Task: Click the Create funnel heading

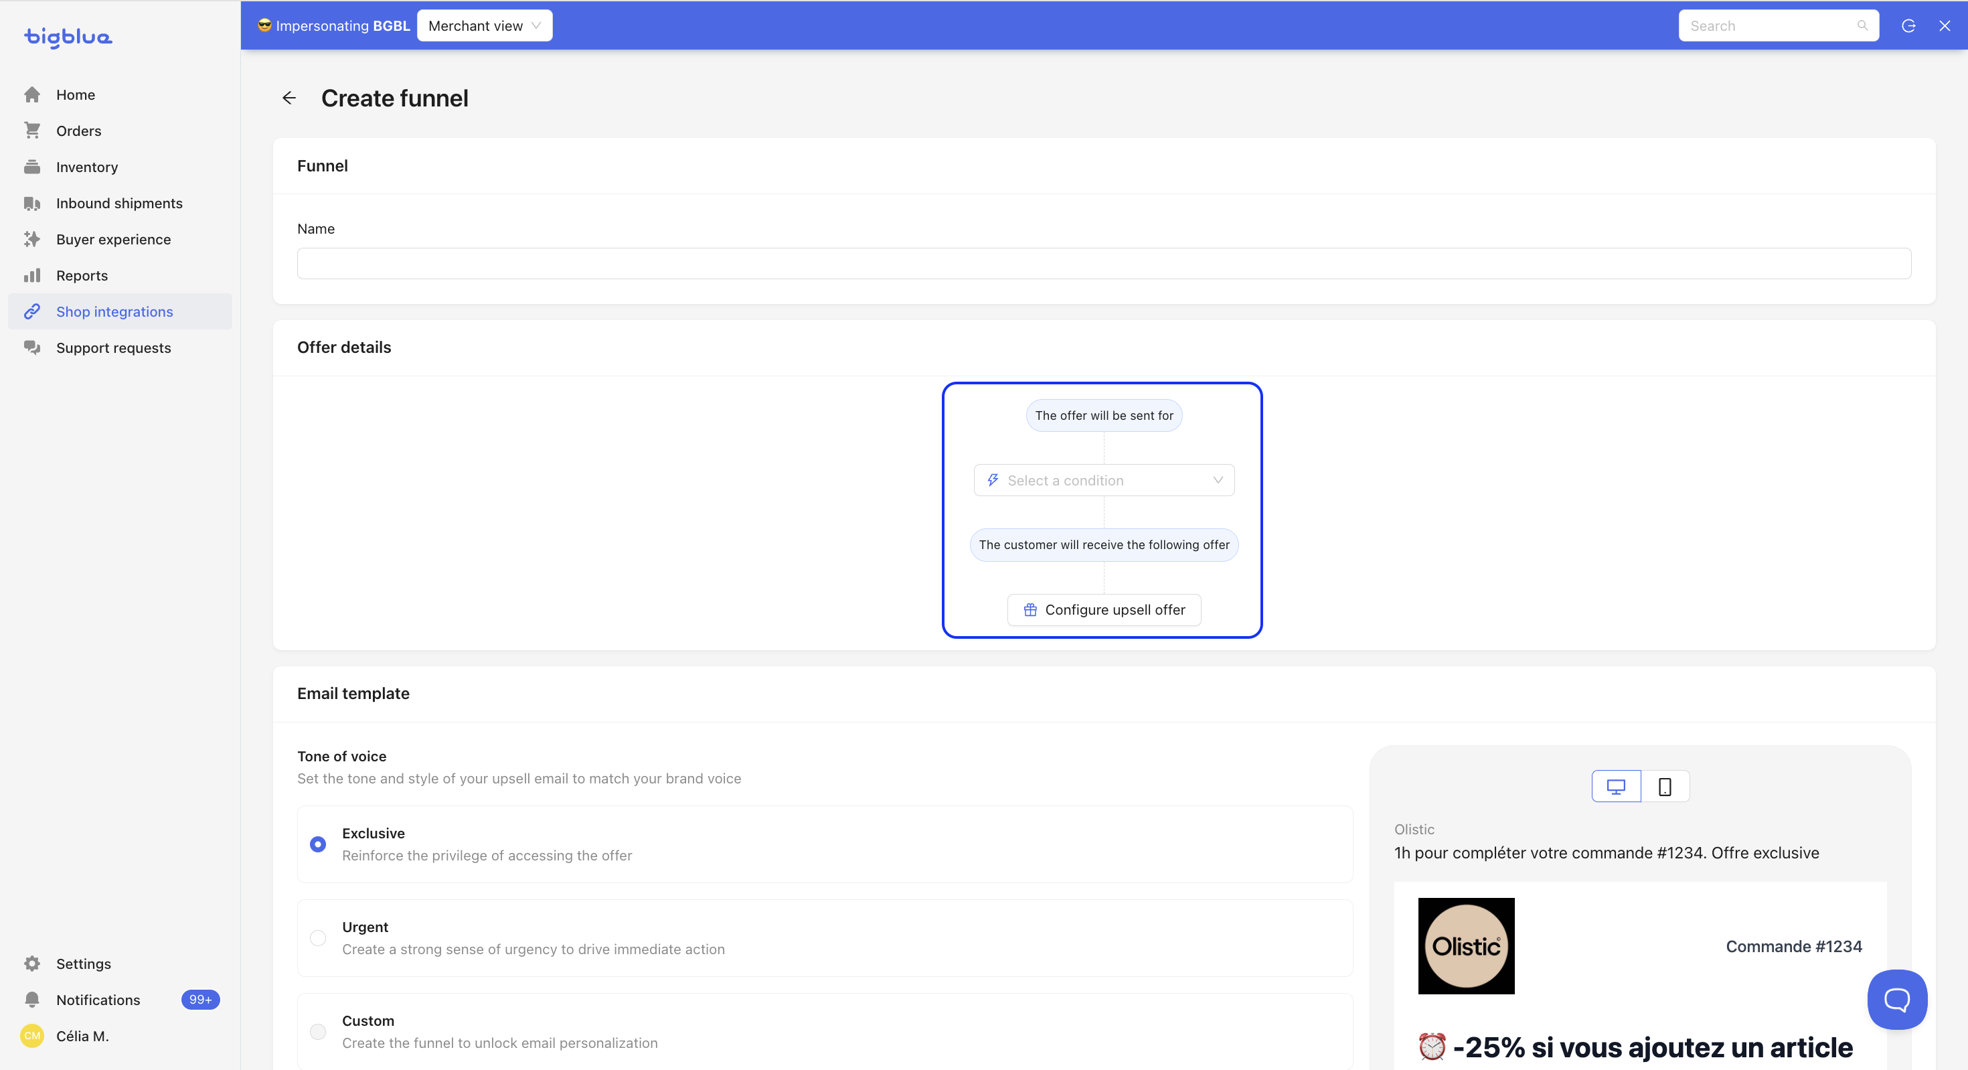Action: click(394, 98)
